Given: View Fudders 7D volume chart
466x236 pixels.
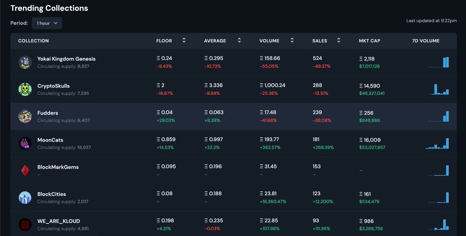Looking at the screenshot, I should tap(438, 116).
